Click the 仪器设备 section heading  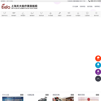pos(31,95)
